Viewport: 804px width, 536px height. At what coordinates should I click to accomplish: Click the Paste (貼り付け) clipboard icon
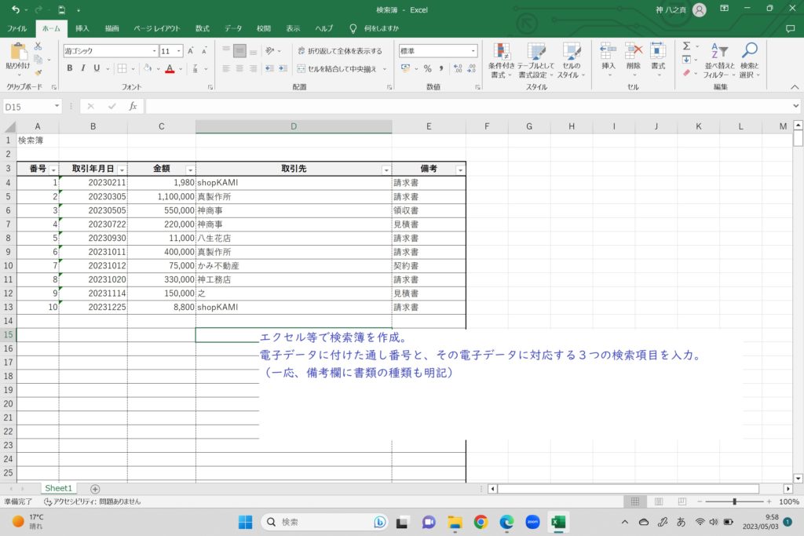pyautogui.click(x=17, y=53)
